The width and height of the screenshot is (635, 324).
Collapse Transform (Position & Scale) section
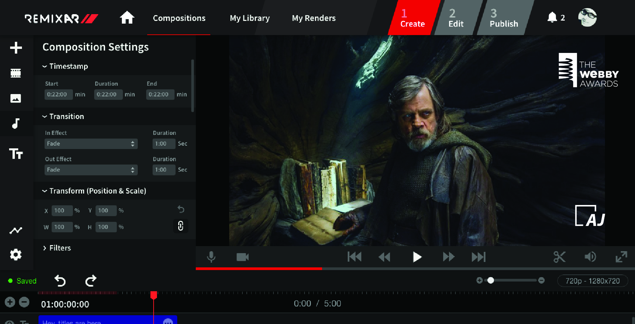94,191
